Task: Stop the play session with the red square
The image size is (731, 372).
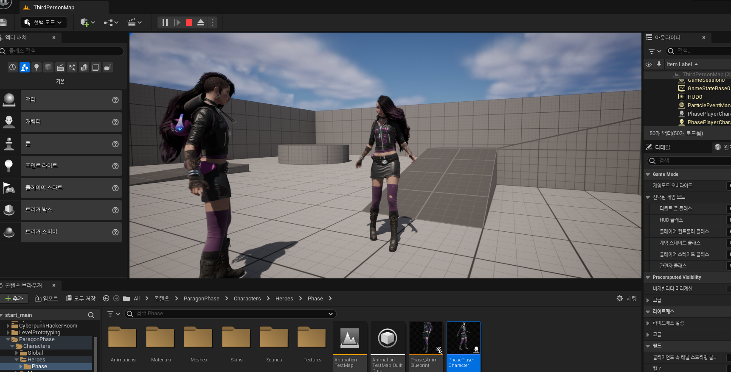Action: pyautogui.click(x=189, y=22)
